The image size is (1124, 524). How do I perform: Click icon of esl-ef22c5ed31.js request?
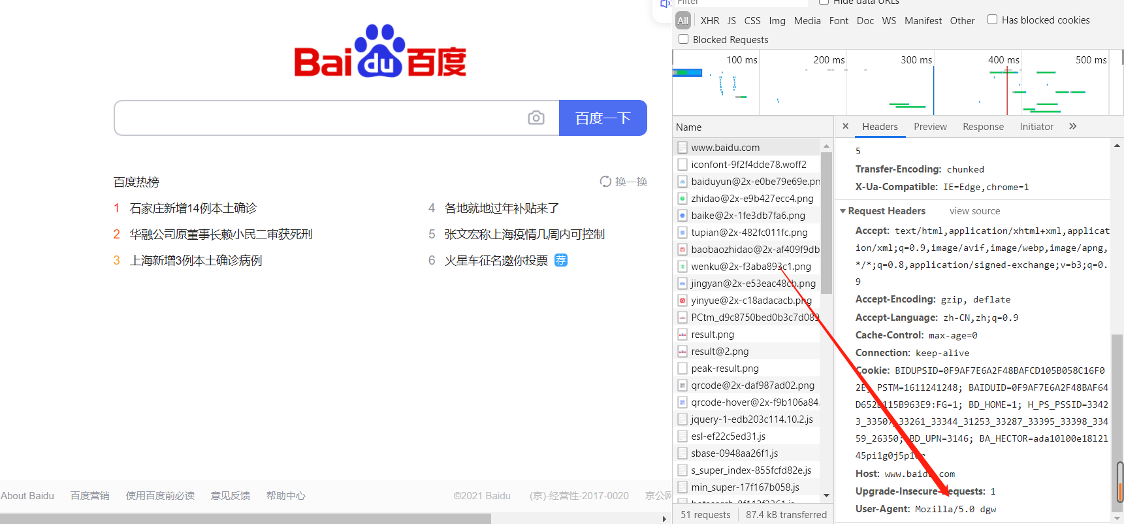pyautogui.click(x=682, y=436)
